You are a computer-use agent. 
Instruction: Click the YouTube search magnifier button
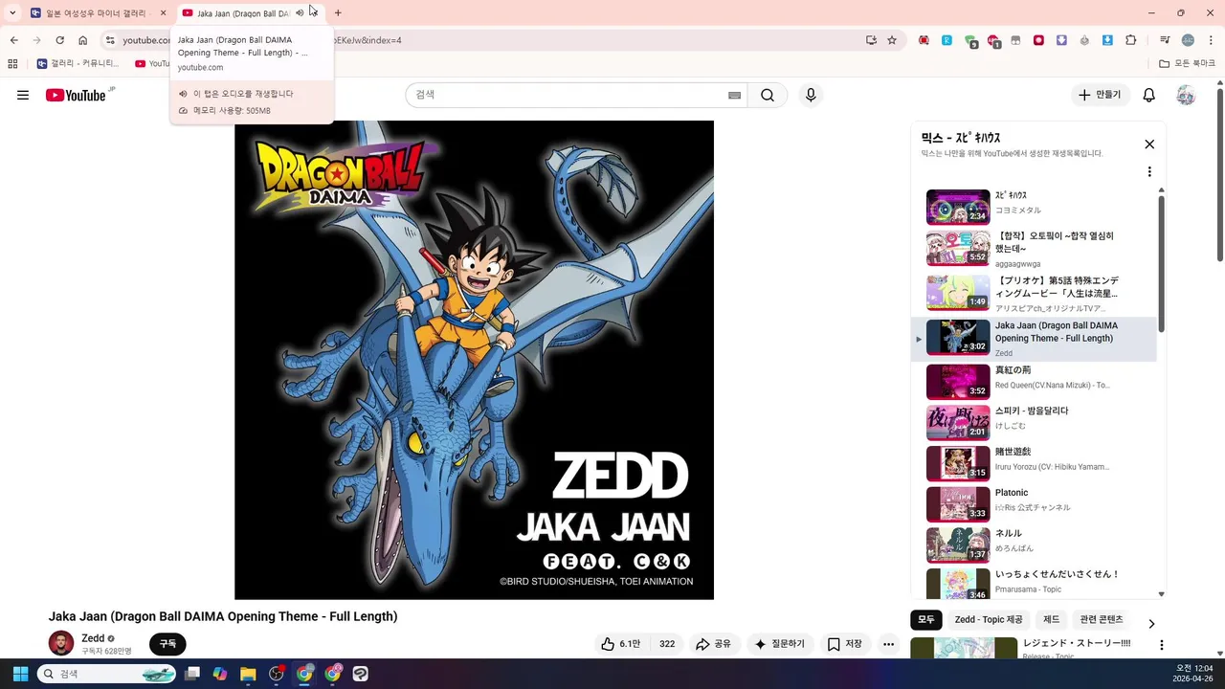click(768, 95)
